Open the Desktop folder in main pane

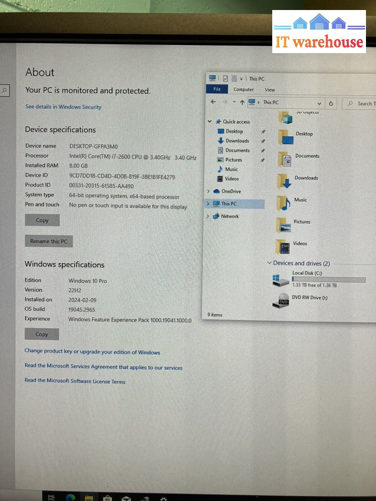(286, 137)
